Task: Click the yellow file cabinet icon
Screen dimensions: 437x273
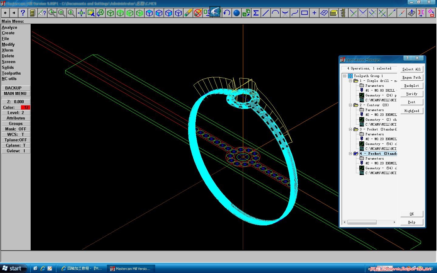Action: 32,13
